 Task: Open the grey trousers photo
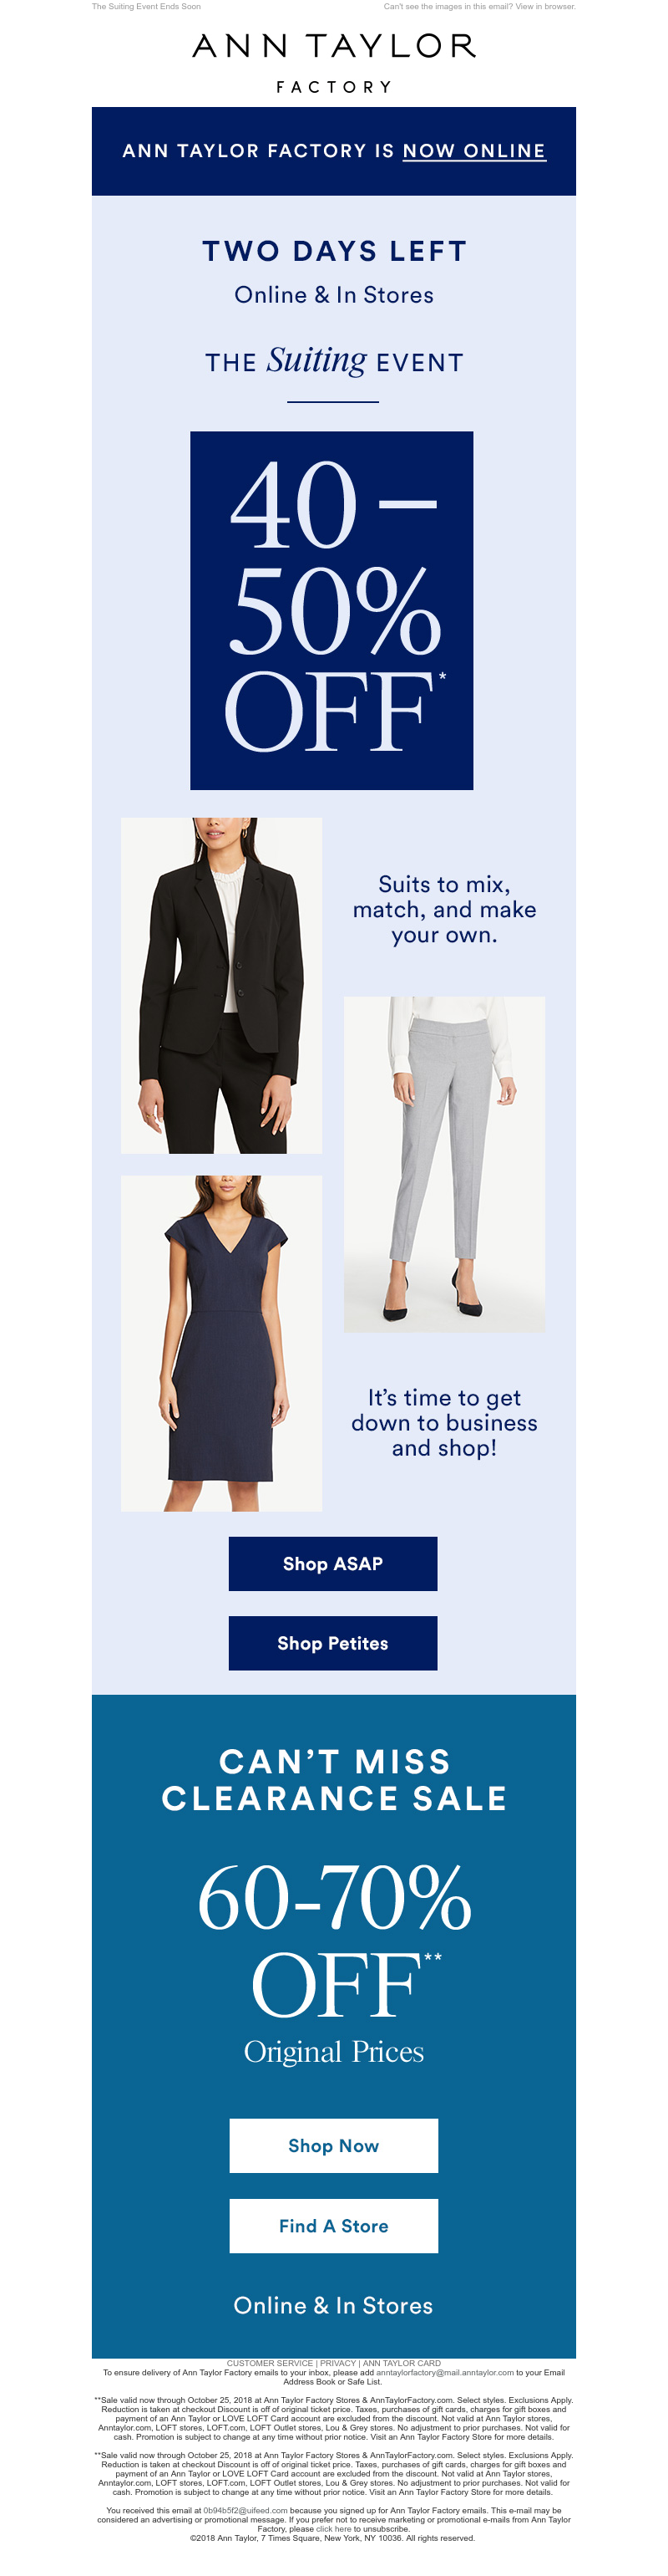coord(444,1164)
